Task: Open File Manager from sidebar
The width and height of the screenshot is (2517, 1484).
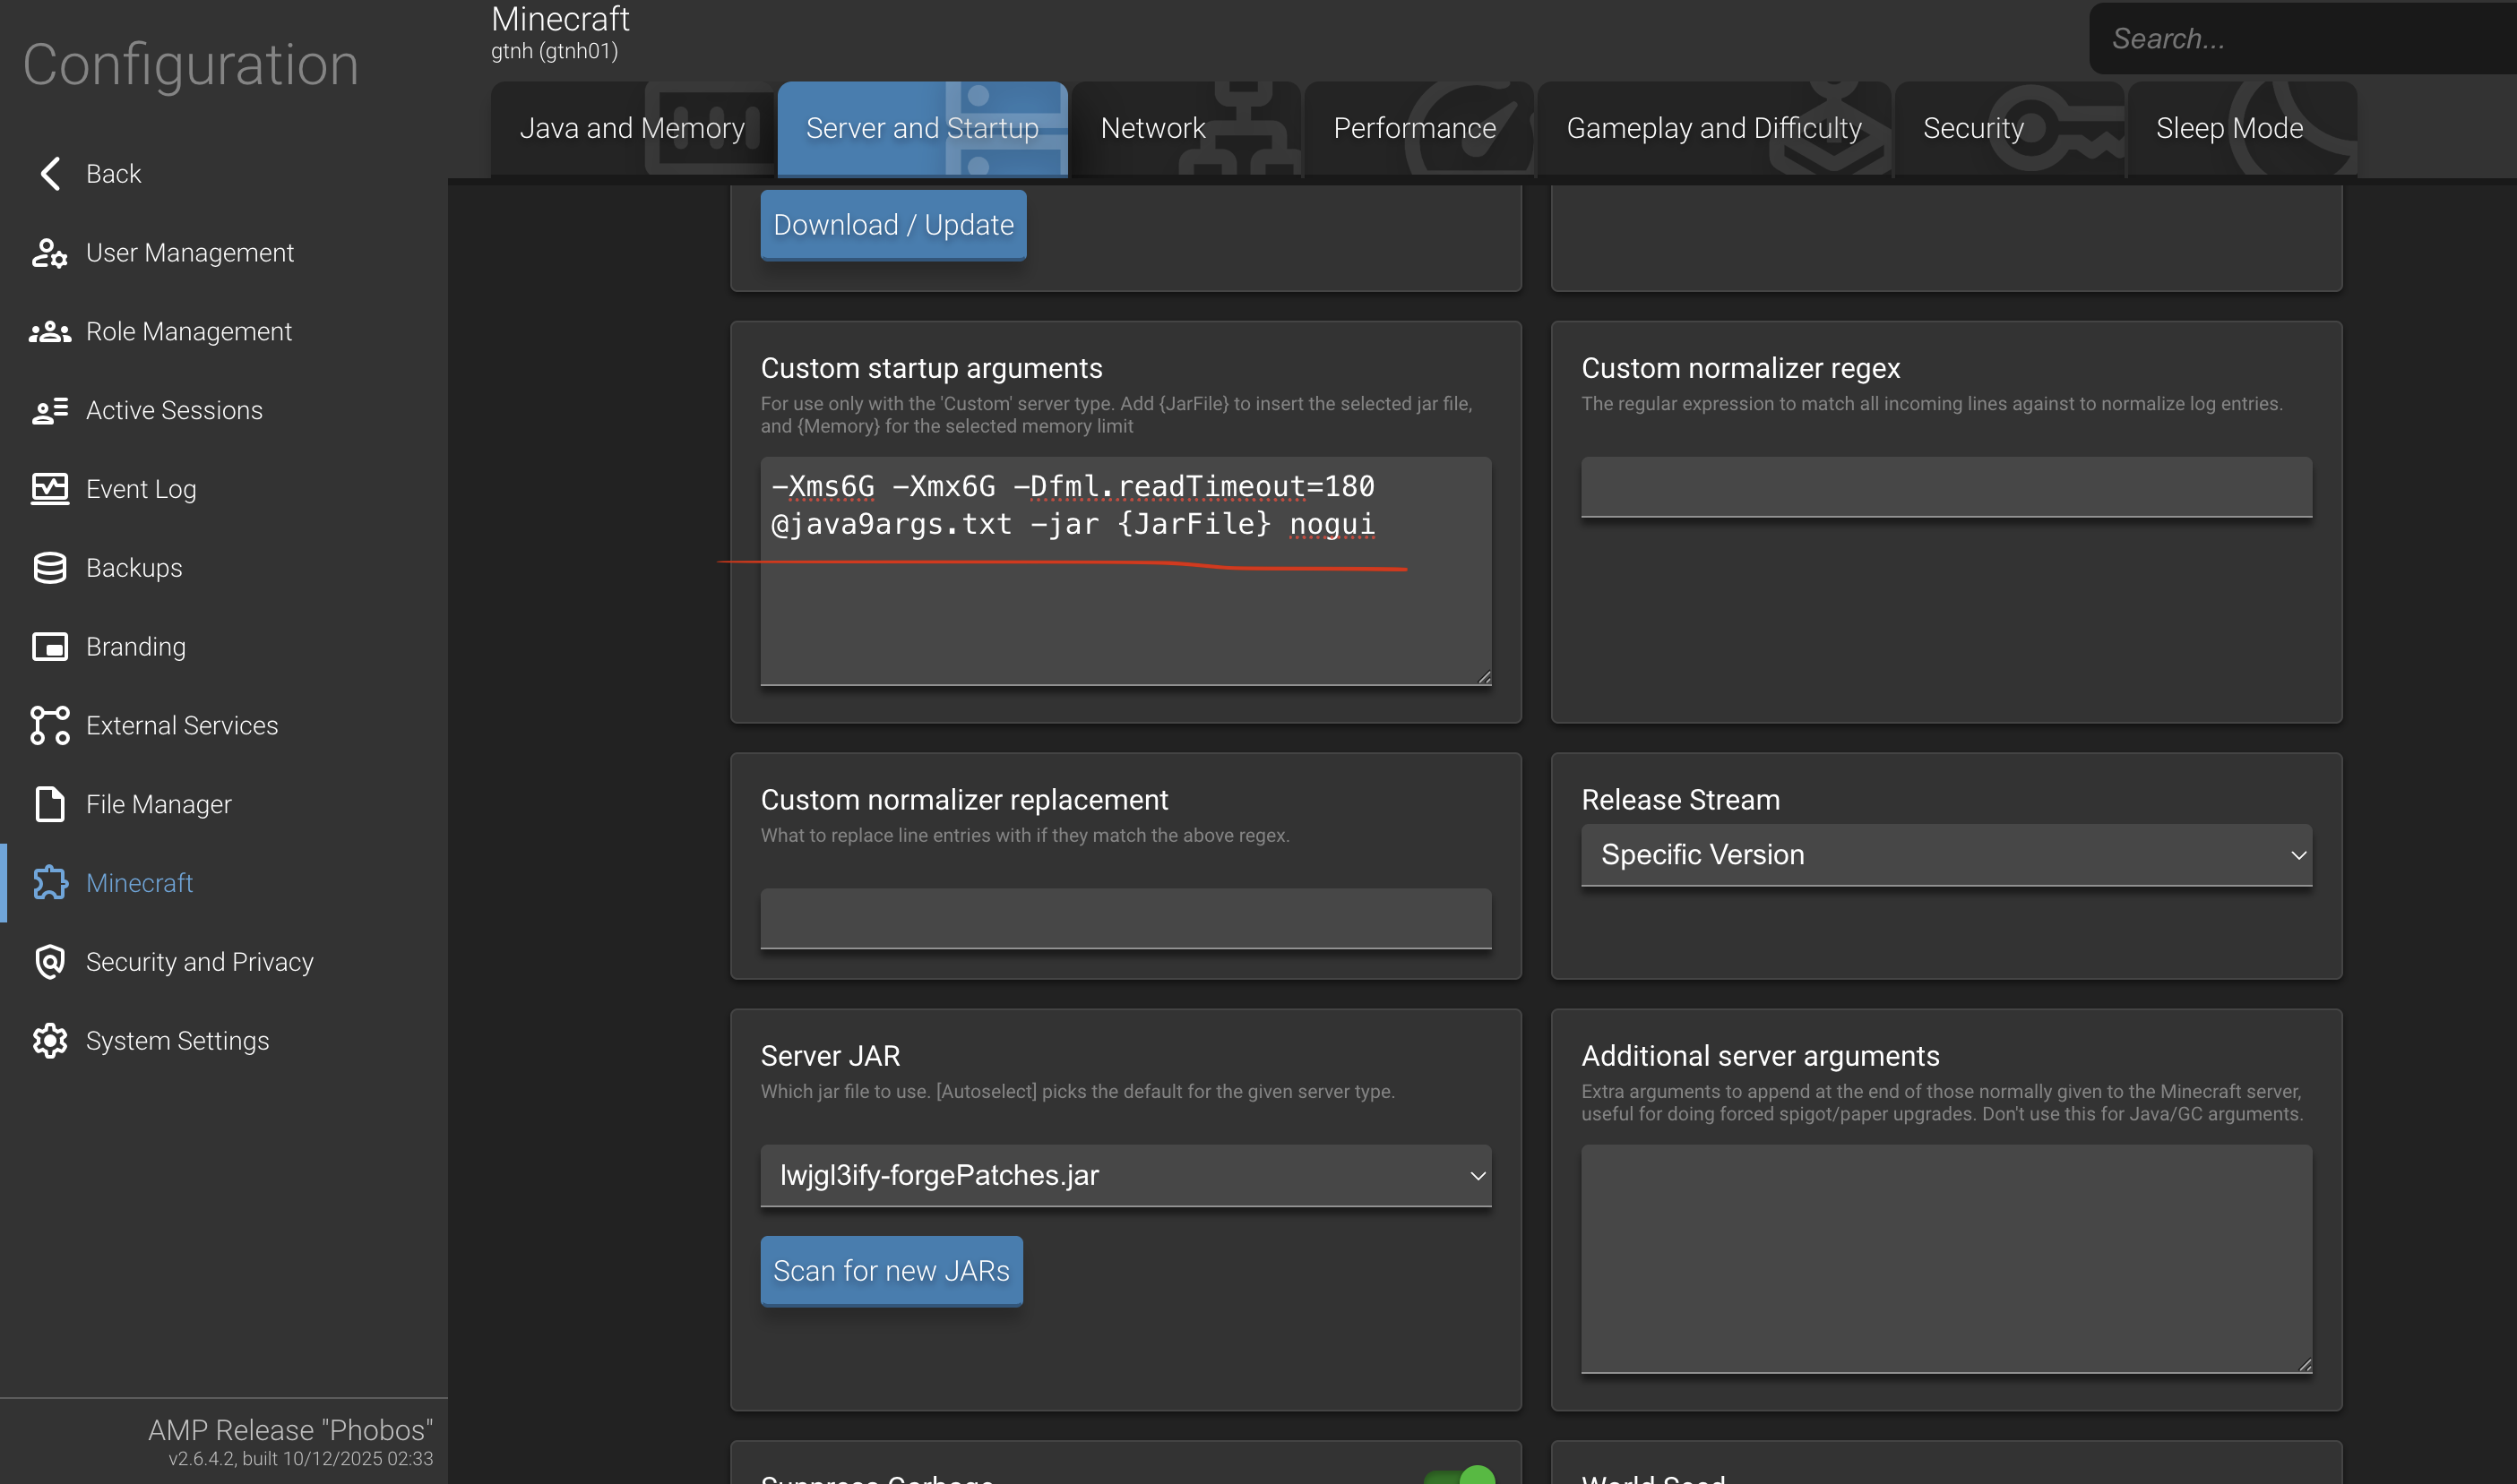Action: coord(159,804)
